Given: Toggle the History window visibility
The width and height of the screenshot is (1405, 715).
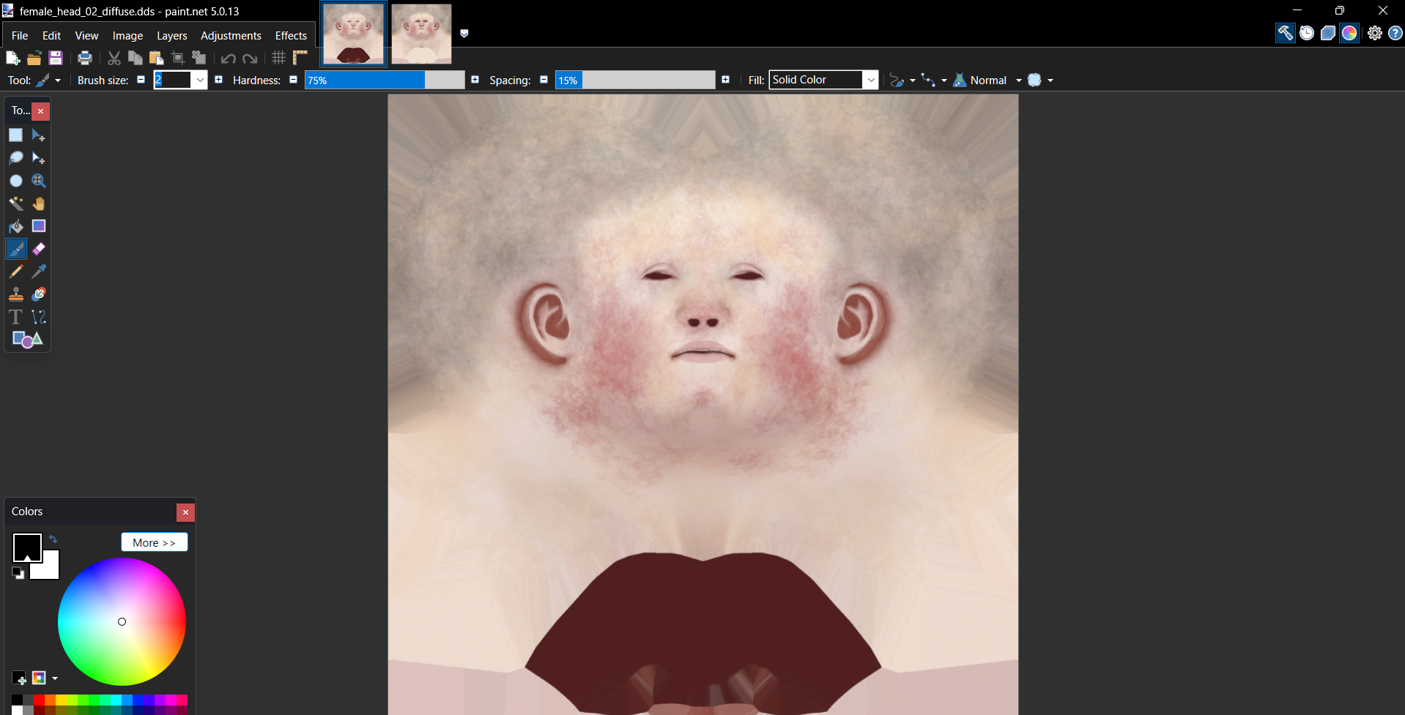Looking at the screenshot, I should tap(1307, 33).
